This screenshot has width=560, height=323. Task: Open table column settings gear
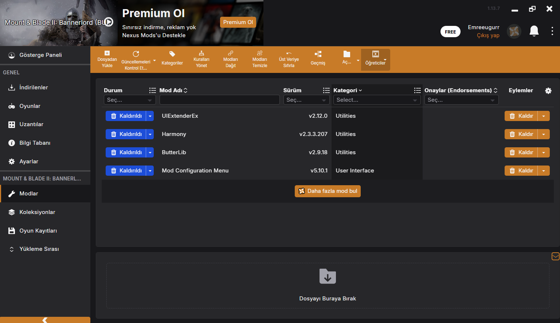pyautogui.click(x=548, y=91)
